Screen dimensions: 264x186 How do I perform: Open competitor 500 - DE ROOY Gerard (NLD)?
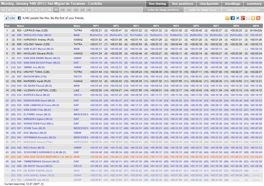pos(35,166)
